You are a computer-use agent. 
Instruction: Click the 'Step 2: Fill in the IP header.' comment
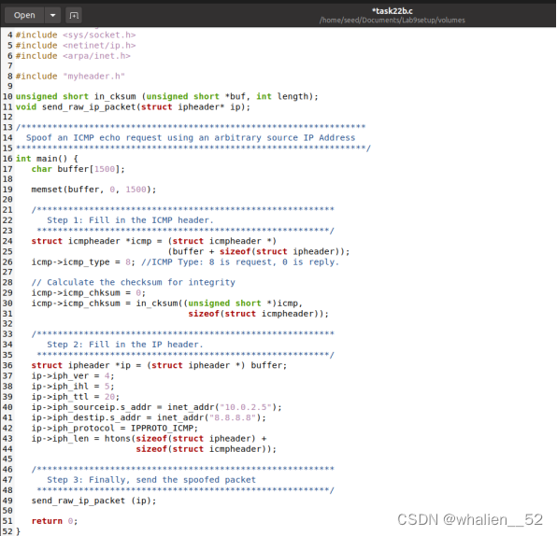[125, 345]
